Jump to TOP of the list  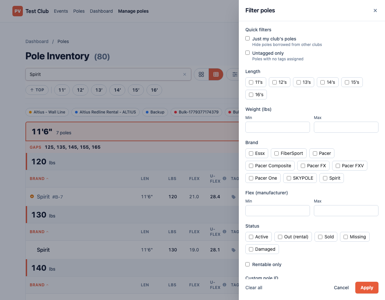pyautogui.click(x=37, y=90)
